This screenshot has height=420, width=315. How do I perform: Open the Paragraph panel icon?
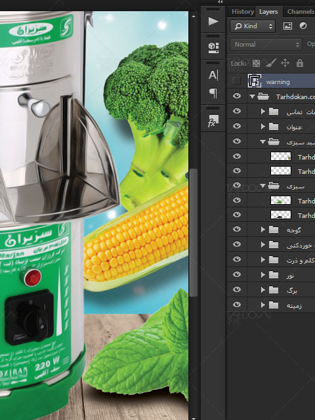point(213,93)
